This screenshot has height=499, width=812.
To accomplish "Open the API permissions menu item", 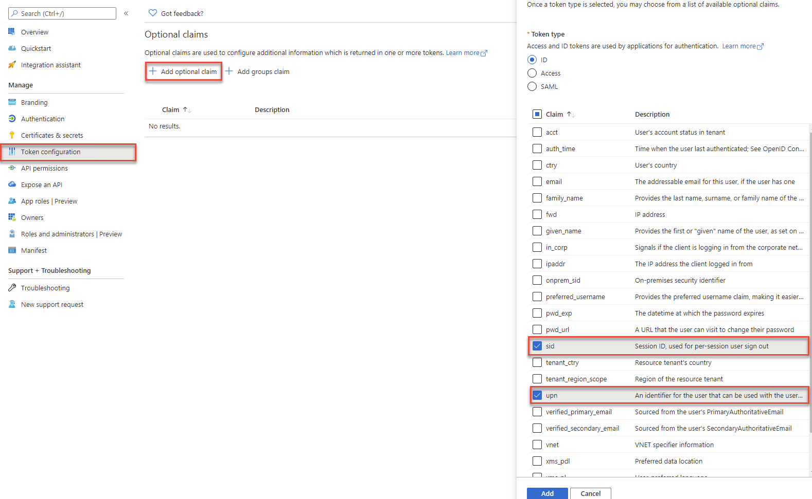I will [44, 169].
